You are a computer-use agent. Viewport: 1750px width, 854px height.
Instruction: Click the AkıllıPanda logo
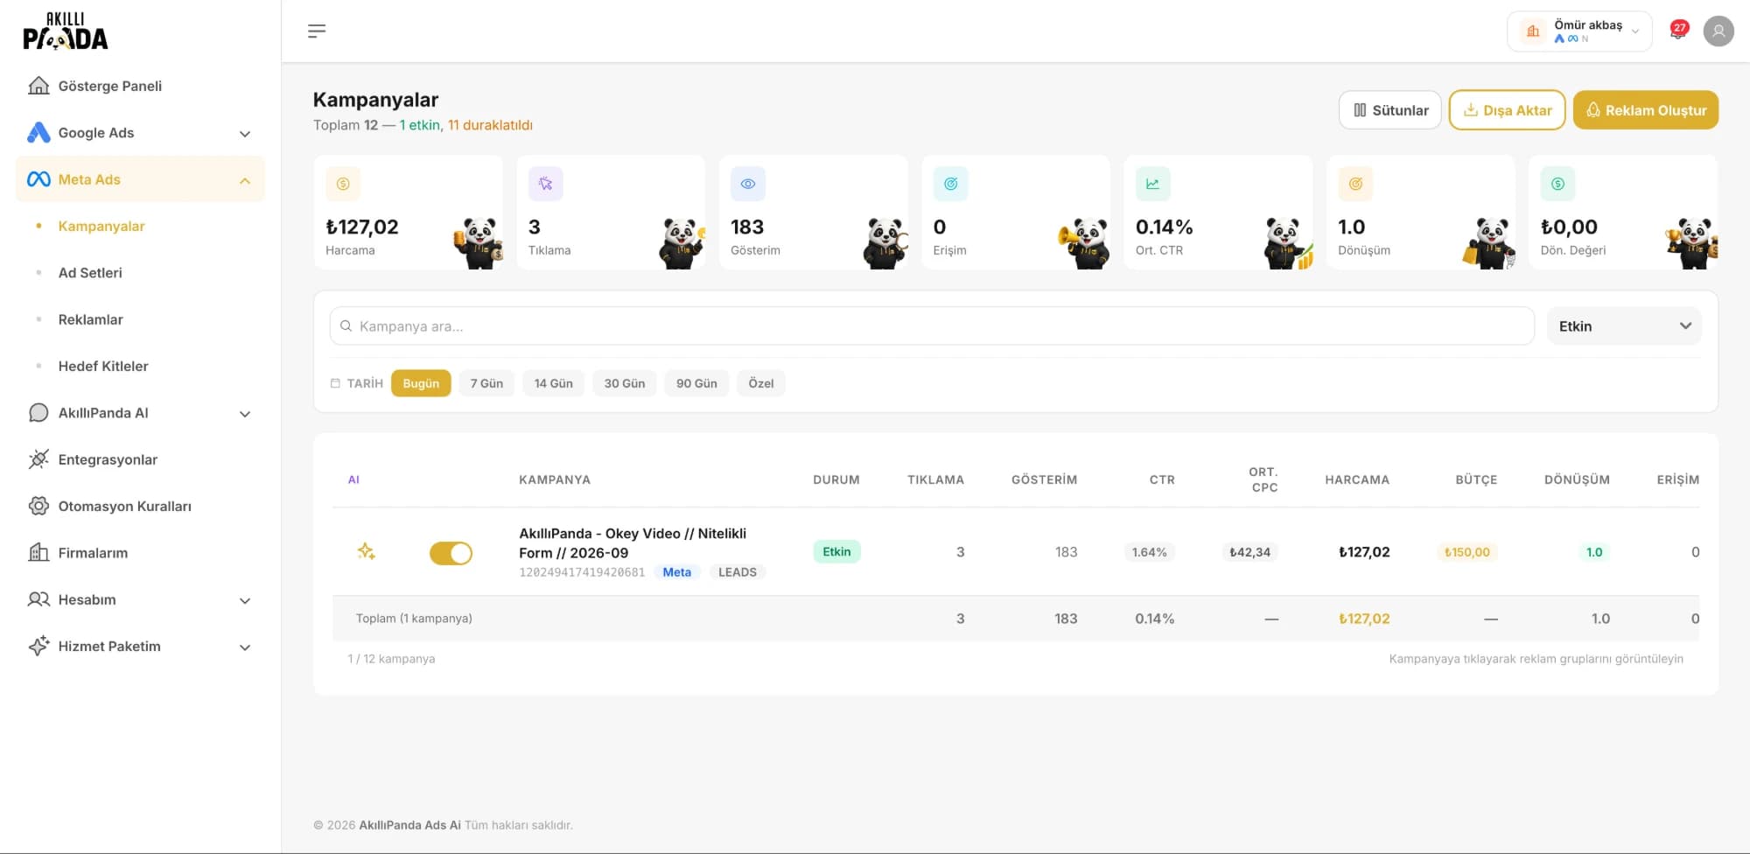66,31
